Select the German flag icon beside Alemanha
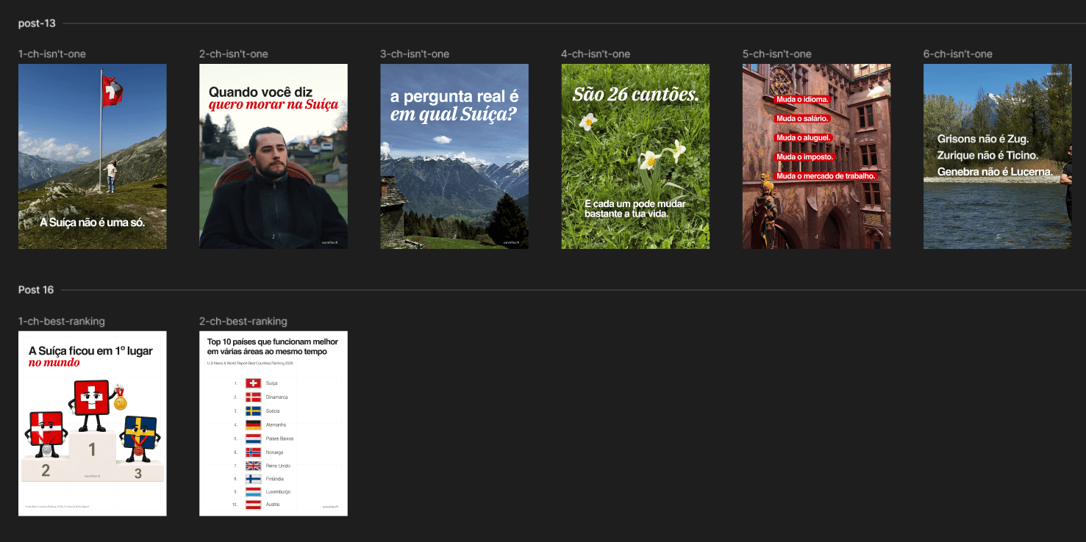 coord(253,424)
